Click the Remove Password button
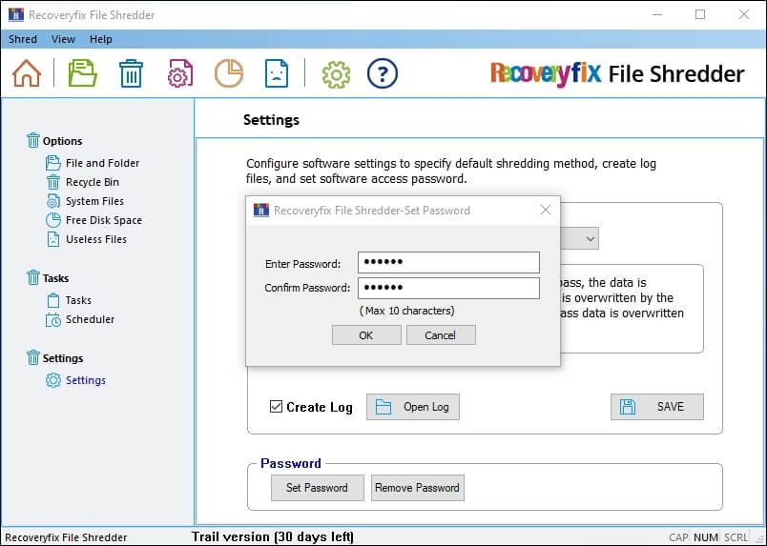The height and width of the screenshot is (546, 767). coord(417,488)
